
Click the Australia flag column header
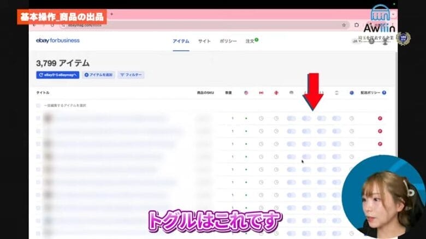[352, 93]
